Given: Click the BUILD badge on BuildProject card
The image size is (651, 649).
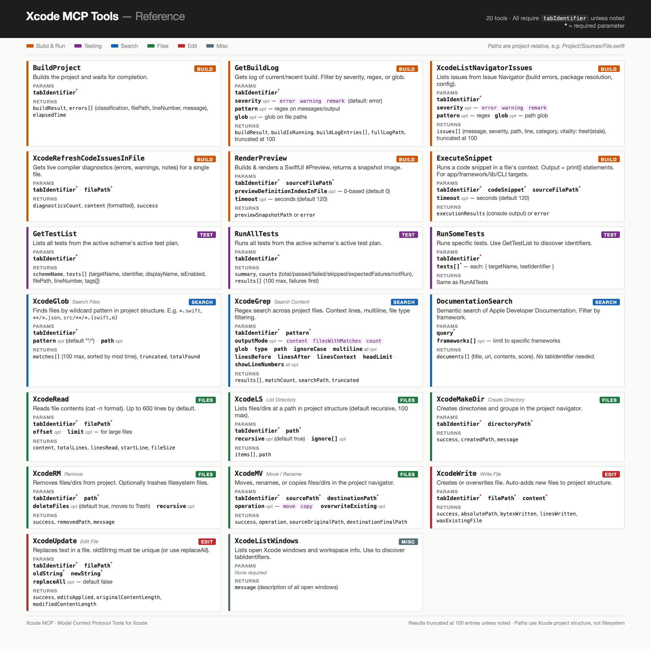Looking at the screenshot, I should (x=205, y=68).
